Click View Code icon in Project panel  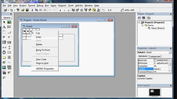pos(139,18)
